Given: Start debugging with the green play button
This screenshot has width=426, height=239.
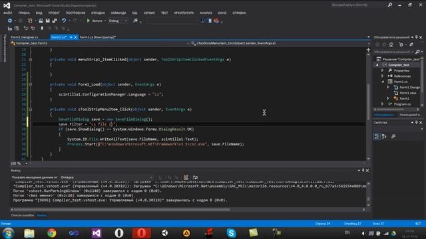Looking at the screenshot, I should (89, 21).
